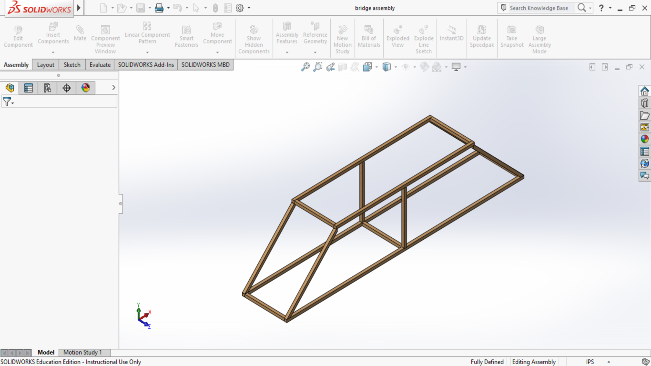Toggle the Instant3D tool
Viewport: 651px width, 366px height.
coord(452,33)
